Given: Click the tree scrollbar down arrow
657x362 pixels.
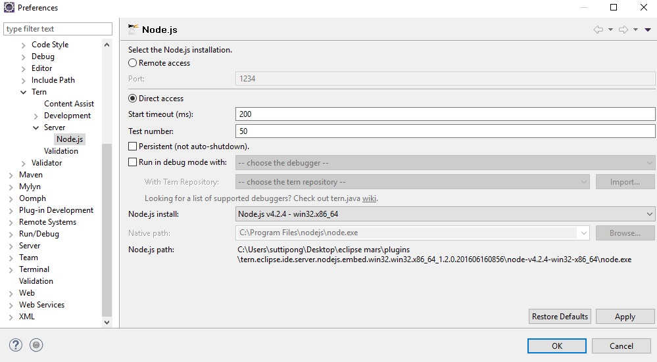Looking at the screenshot, I should (x=107, y=322).
